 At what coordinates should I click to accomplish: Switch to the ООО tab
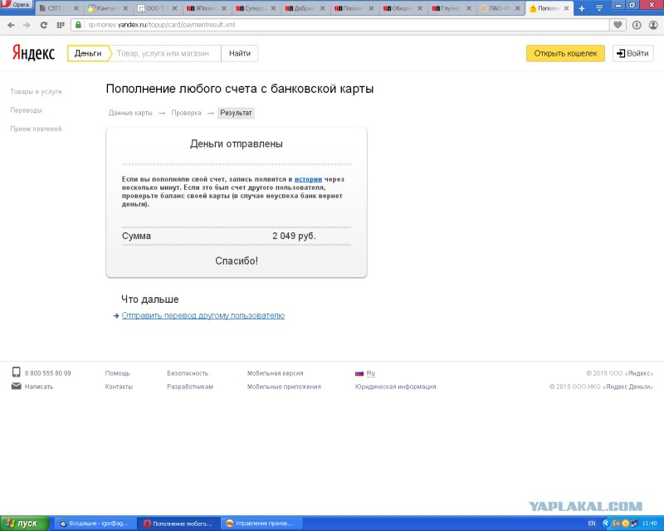pyautogui.click(x=154, y=8)
